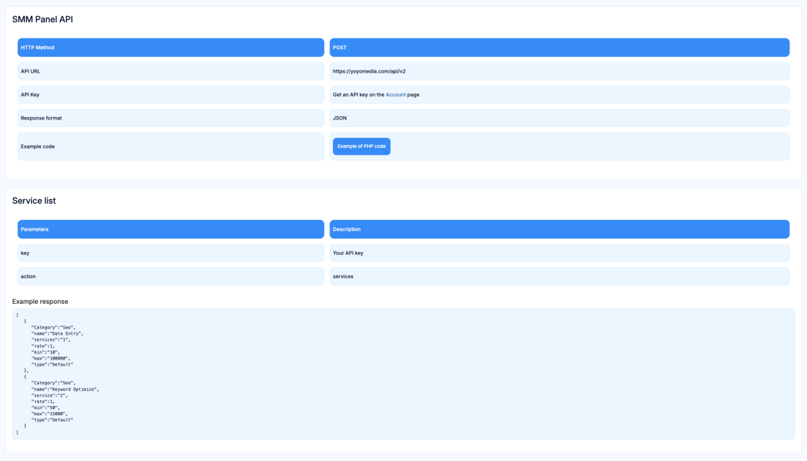Viewport: 807px width, 461px height.
Task: Select the key parameter cell
Action: tap(170, 253)
